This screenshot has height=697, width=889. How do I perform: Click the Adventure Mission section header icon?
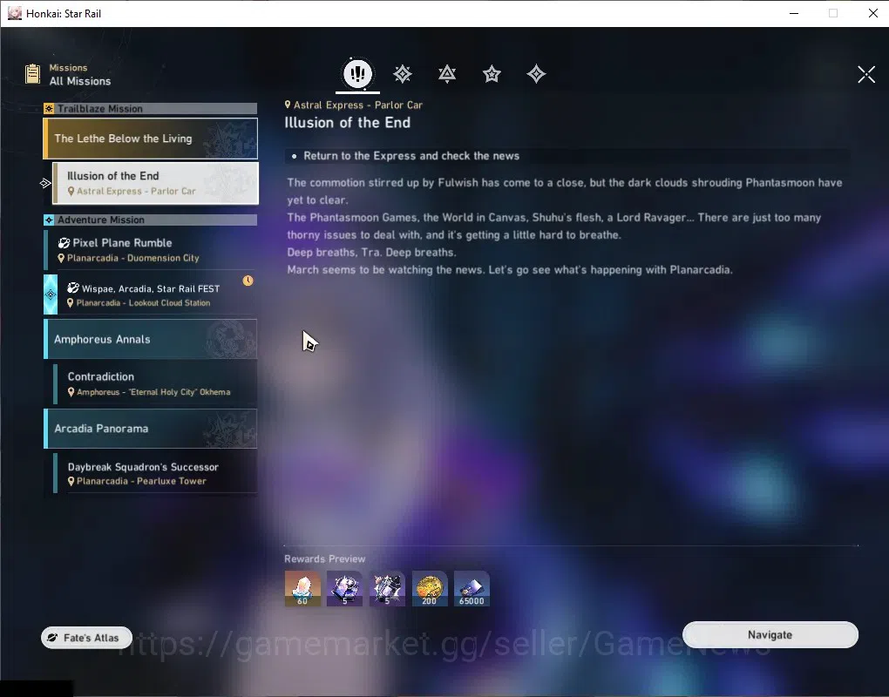[x=50, y=220]
